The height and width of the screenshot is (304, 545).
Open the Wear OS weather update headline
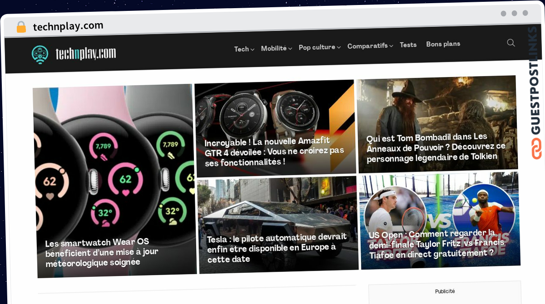pos(102,252)
